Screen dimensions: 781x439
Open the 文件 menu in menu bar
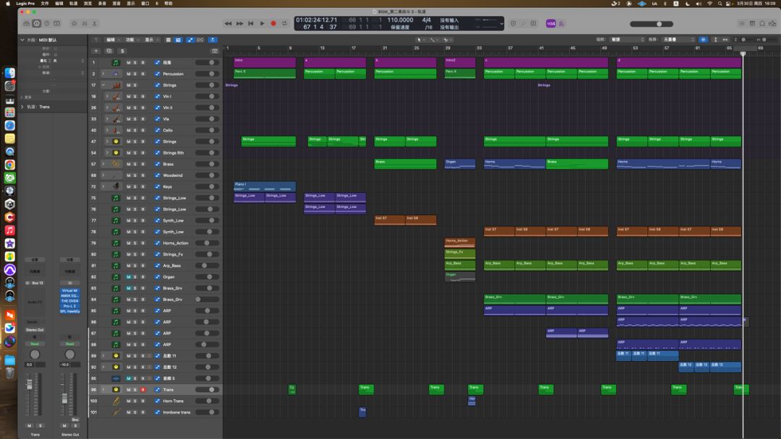pos(45,4)
